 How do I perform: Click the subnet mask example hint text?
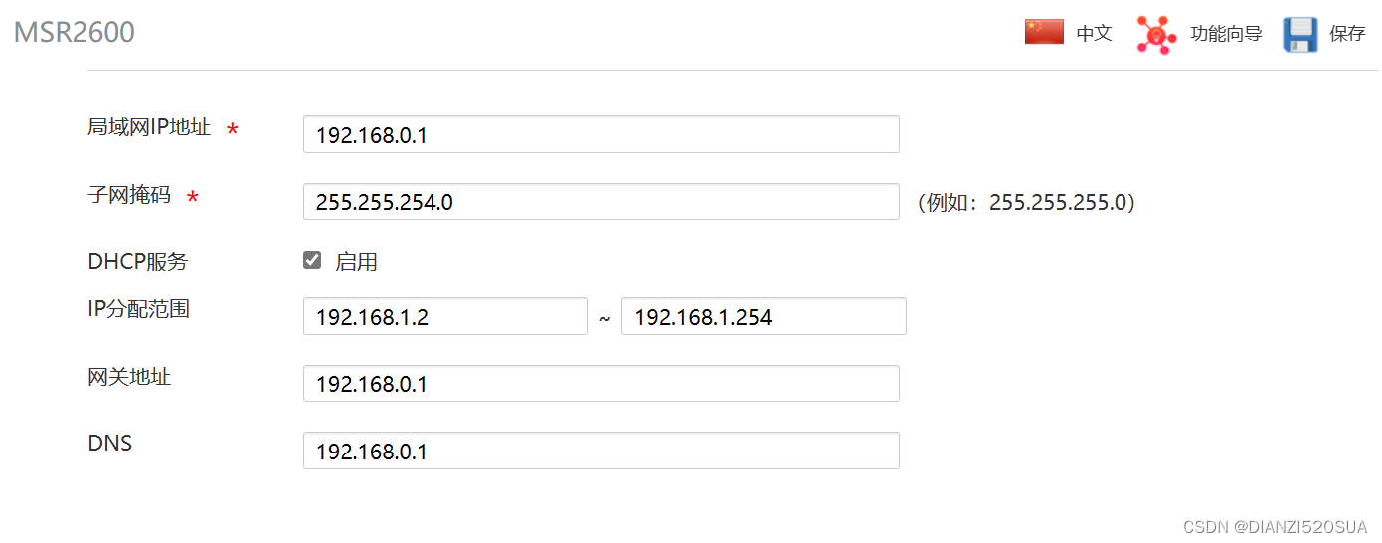point(1026,203)
